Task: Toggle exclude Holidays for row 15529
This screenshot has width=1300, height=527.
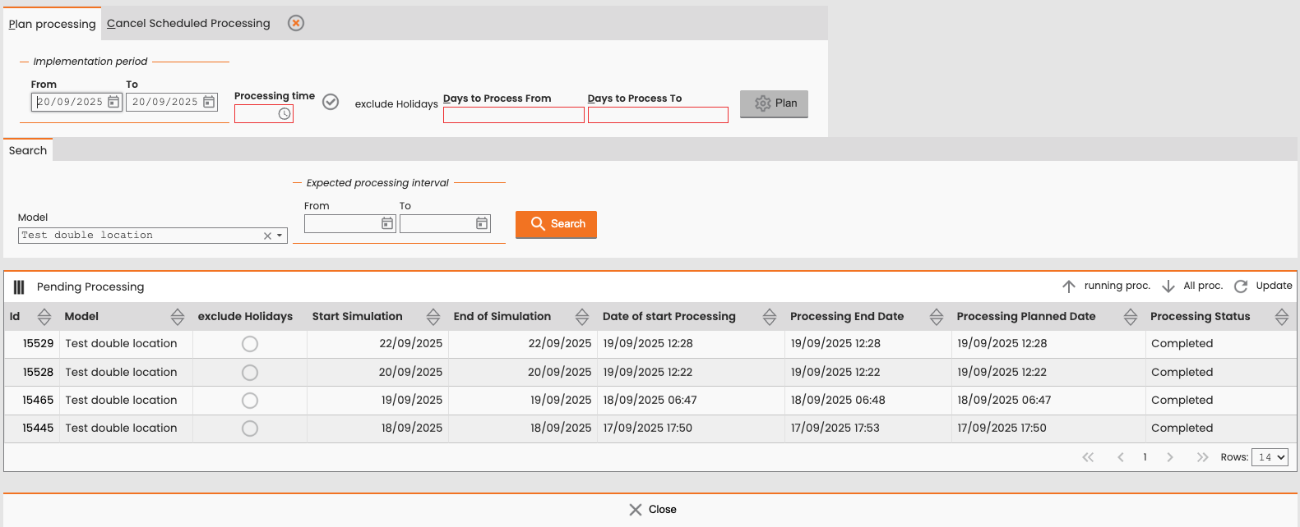Action: point(250,344)
